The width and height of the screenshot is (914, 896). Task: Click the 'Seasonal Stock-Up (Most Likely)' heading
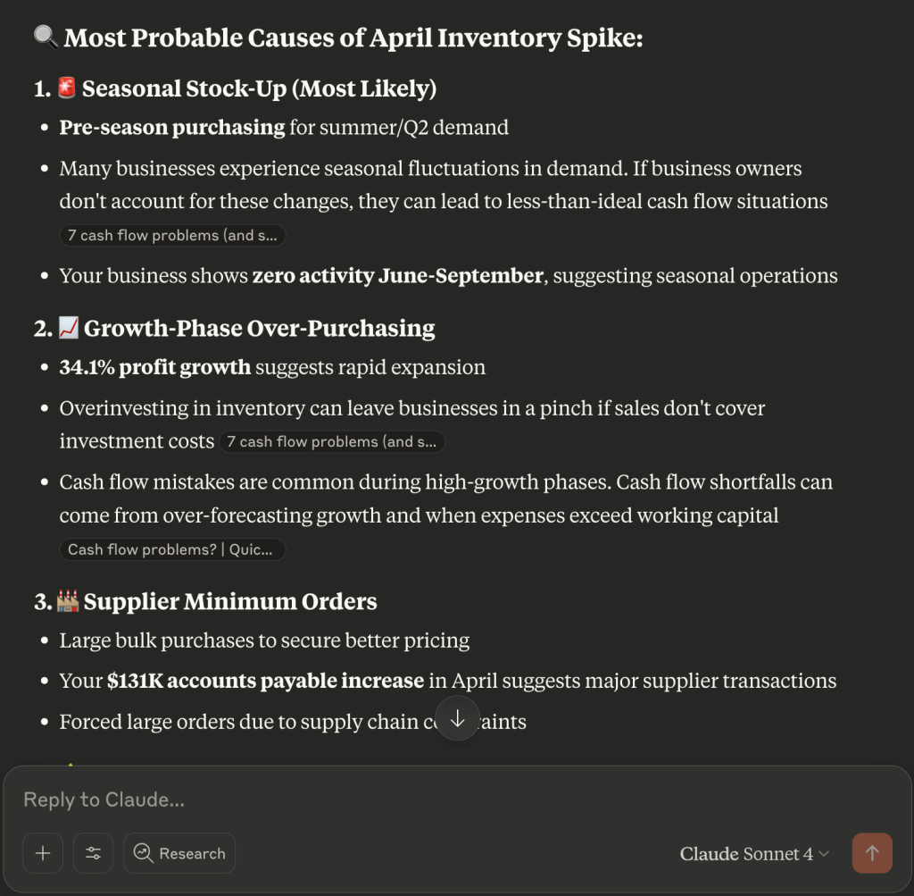click(x=259, y=88)
